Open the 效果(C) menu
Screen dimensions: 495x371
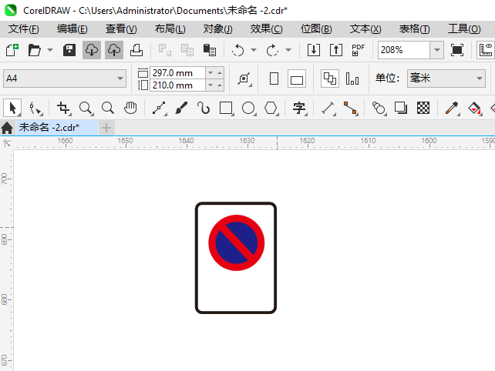tap(267, 29)
